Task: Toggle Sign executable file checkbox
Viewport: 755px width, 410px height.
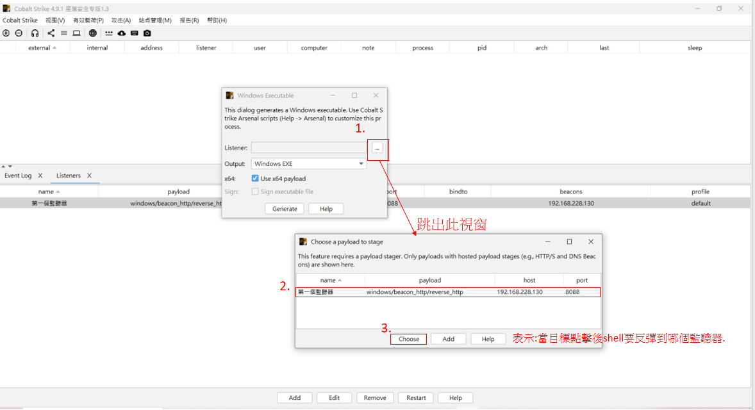Action: (255, 192)
